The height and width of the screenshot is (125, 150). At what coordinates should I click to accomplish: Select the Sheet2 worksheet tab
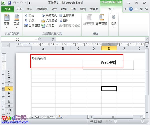pyautogui.click(x=36, y=117)
